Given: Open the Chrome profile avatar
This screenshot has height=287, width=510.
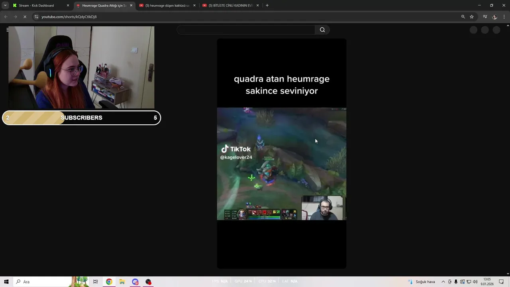Looking at the screenshot, I should point(494,17).
